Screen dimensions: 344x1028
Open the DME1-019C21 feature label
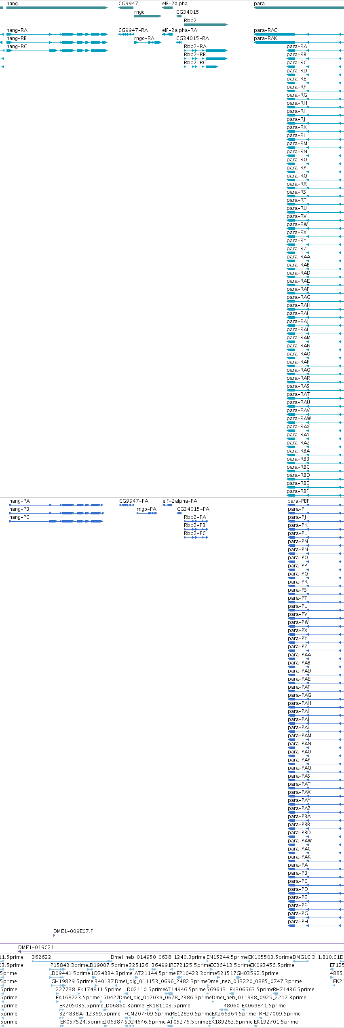point(36,948)
